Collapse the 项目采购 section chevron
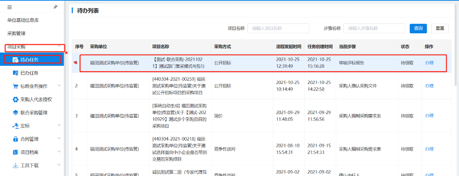Screen dimensions: 459x176 pos(59,46)
